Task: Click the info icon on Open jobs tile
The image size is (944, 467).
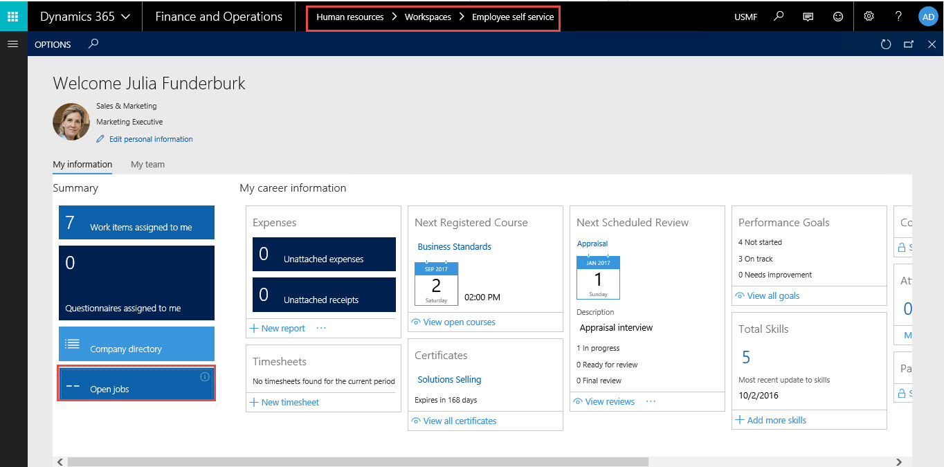Action: click(x=205, y=376)
